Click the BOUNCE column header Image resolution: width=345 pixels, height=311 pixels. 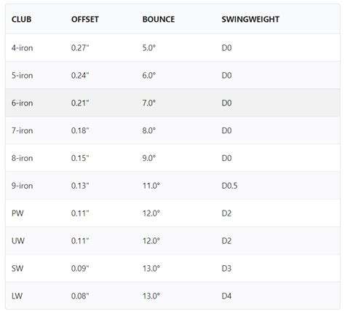pos(159,19)
